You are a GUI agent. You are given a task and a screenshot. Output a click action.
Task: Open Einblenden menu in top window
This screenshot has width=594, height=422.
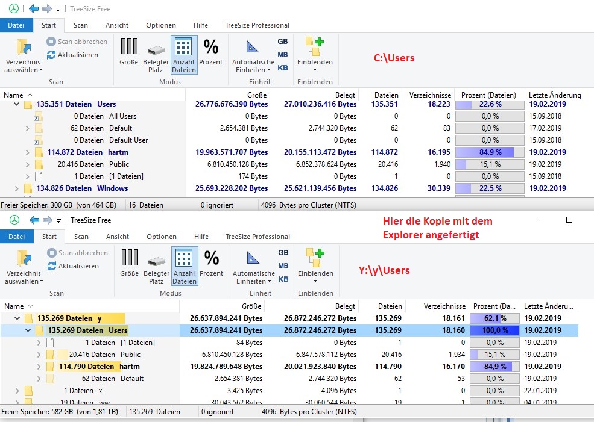(315, 55)
